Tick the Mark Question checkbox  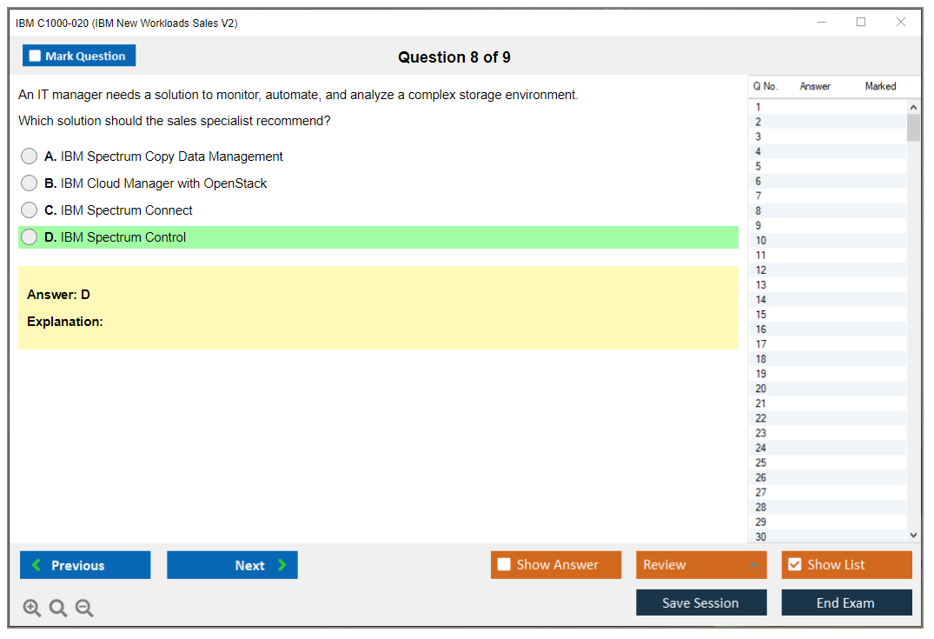tap(36, 57)
